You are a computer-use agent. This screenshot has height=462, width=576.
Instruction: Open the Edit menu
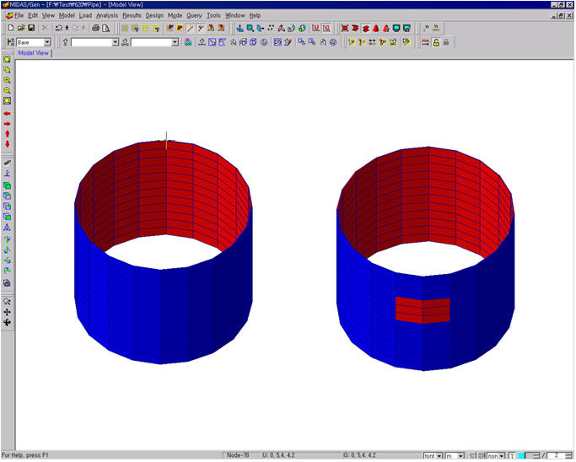[x=33, y=15]
